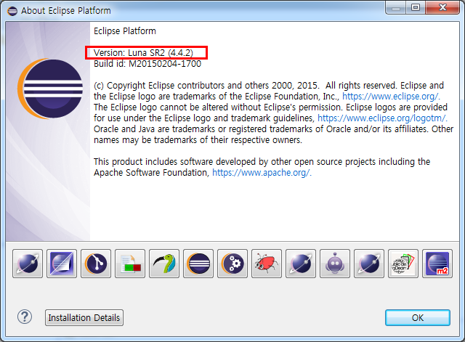Open the Eclipse logo feature button
The image size is (465, 342).
point(198,263)
